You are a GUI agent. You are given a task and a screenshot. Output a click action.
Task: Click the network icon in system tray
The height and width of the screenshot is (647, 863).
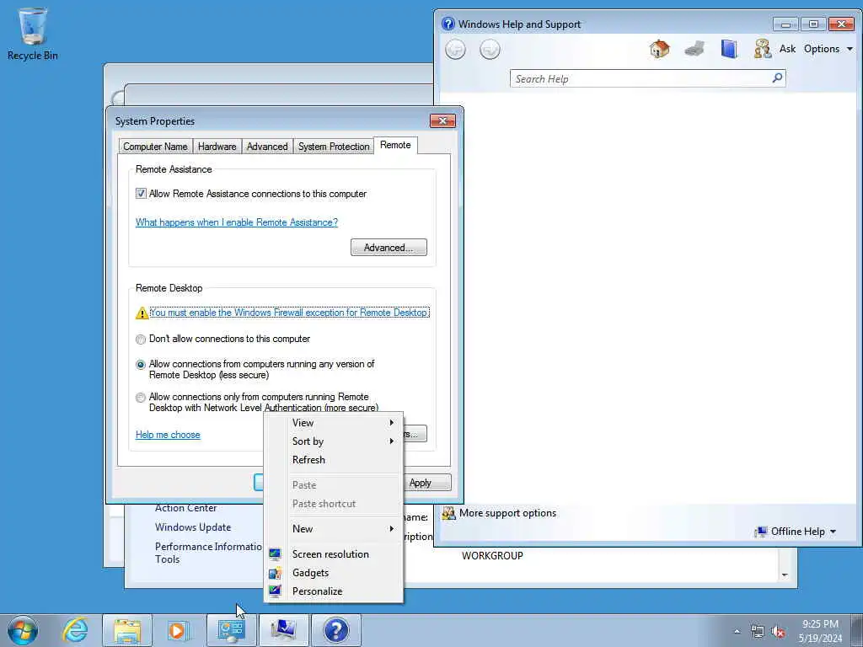coord(758,632)
